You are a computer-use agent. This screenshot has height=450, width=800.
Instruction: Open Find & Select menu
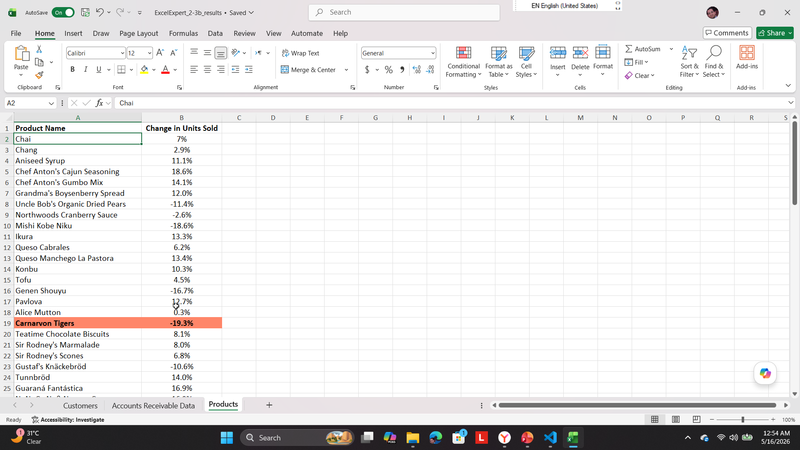tap(714, 62)
